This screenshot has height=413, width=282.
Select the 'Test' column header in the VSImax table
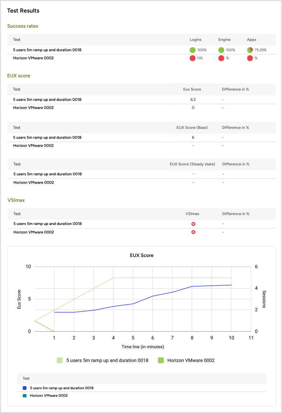(17, 214)
